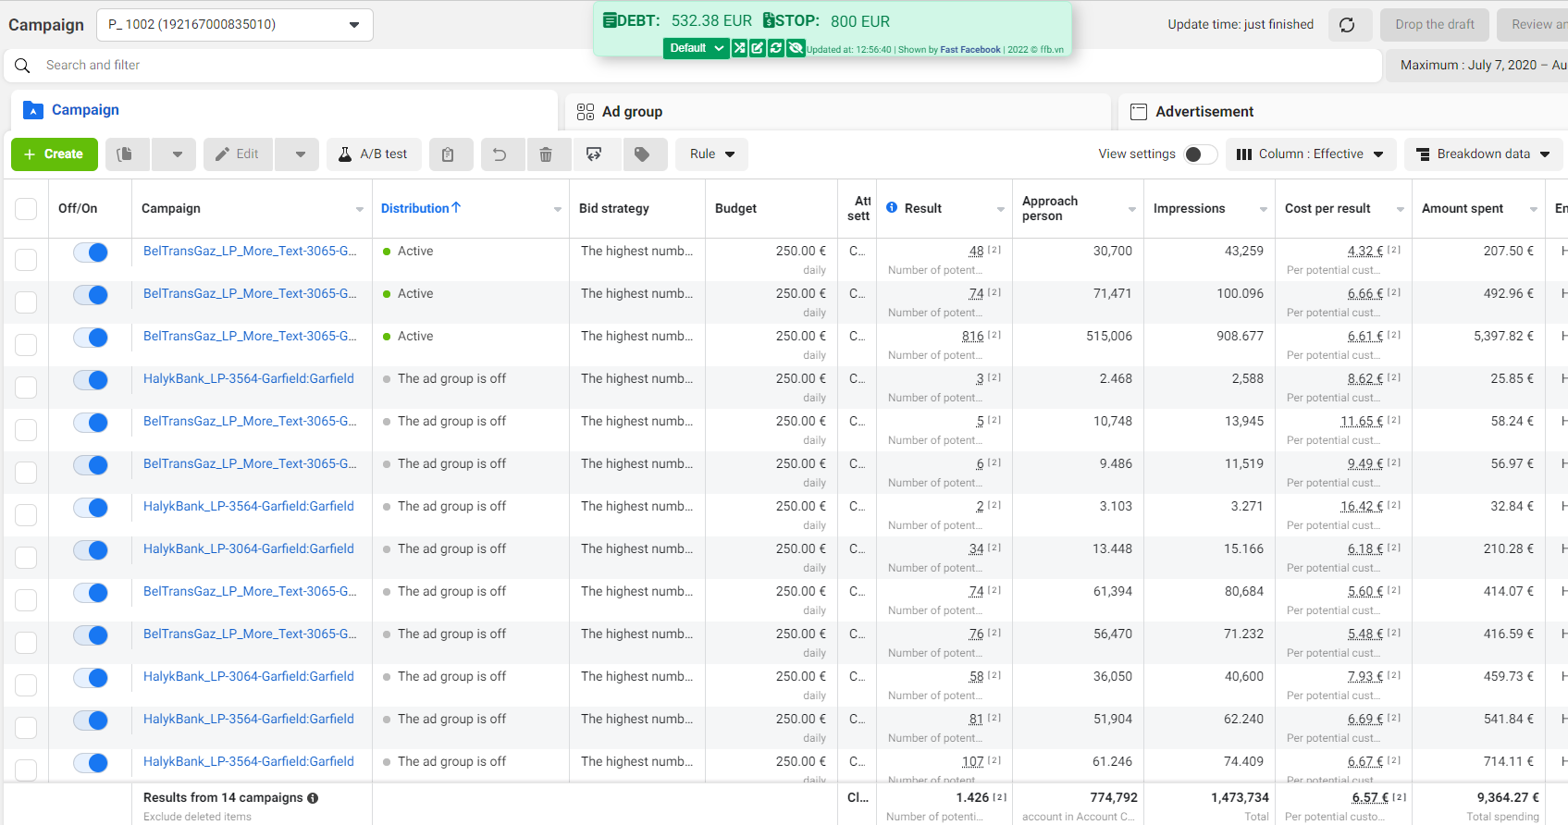Tick the select-all checkbox in the header
The image size is (1568, 825).
pyautogui.click(x=26, y=209)
